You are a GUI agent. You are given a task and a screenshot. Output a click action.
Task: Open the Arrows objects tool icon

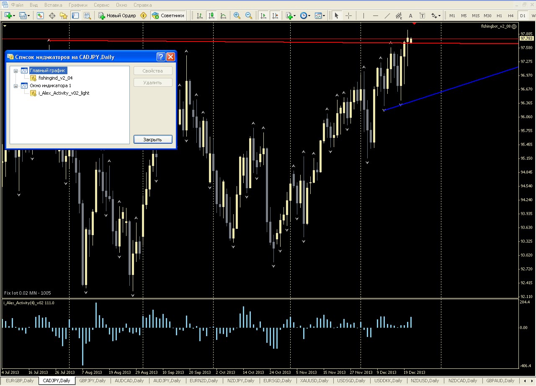tap(434, 16)
